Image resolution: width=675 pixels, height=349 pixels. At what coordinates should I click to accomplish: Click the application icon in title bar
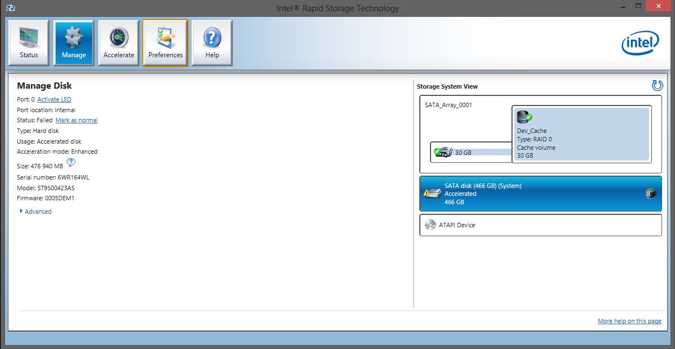10,8
